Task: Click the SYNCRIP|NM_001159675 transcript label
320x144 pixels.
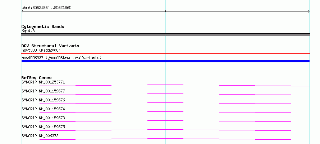Action: tap(43, 127)
